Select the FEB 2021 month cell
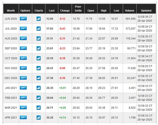This screenshot has height=125, width=158. [11, 98]
